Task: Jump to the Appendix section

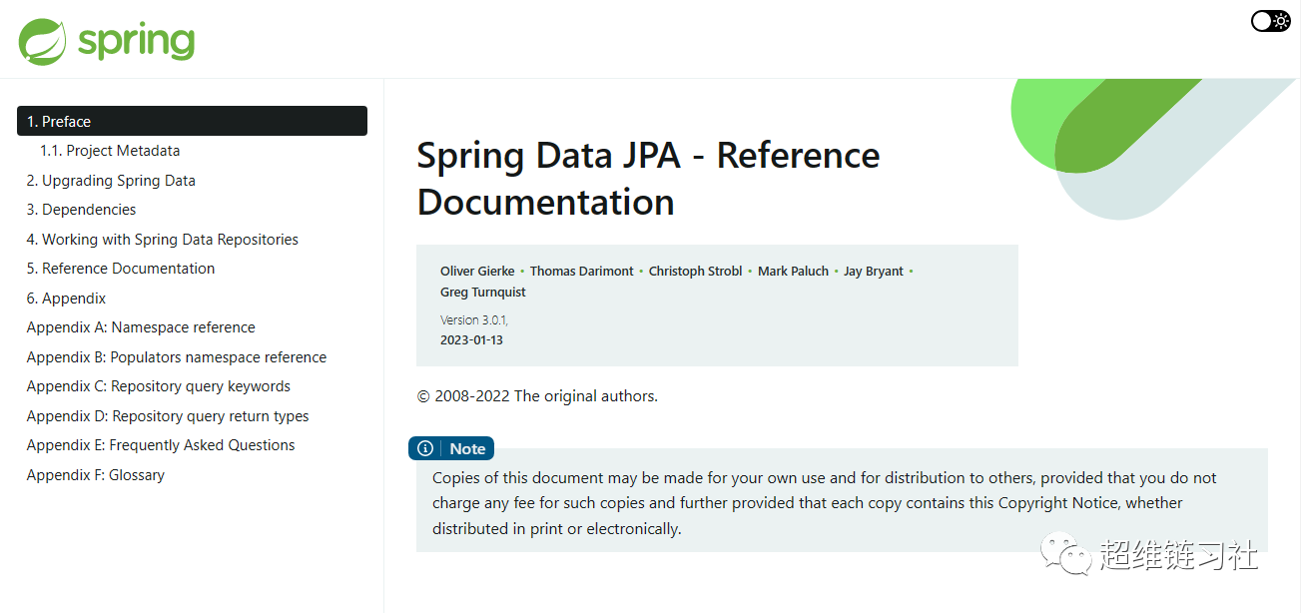Action: click(x=66, y=299)
